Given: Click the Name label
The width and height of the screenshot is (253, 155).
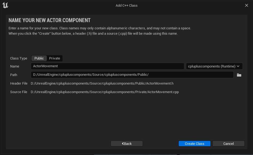Looking at the screenshot, I should click(x=15, y=66).
